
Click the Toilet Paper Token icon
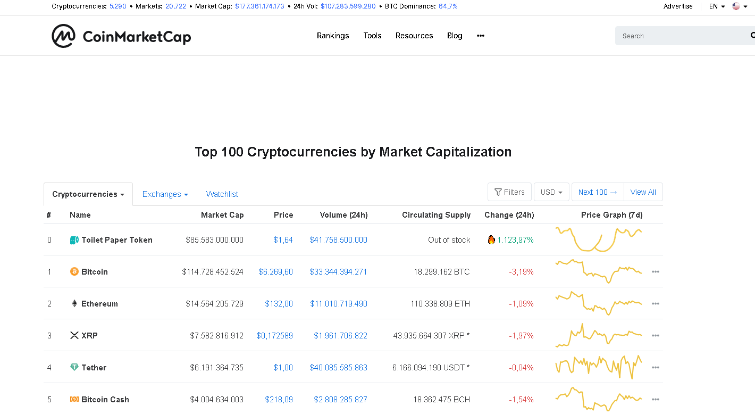(x=74, y=240)
